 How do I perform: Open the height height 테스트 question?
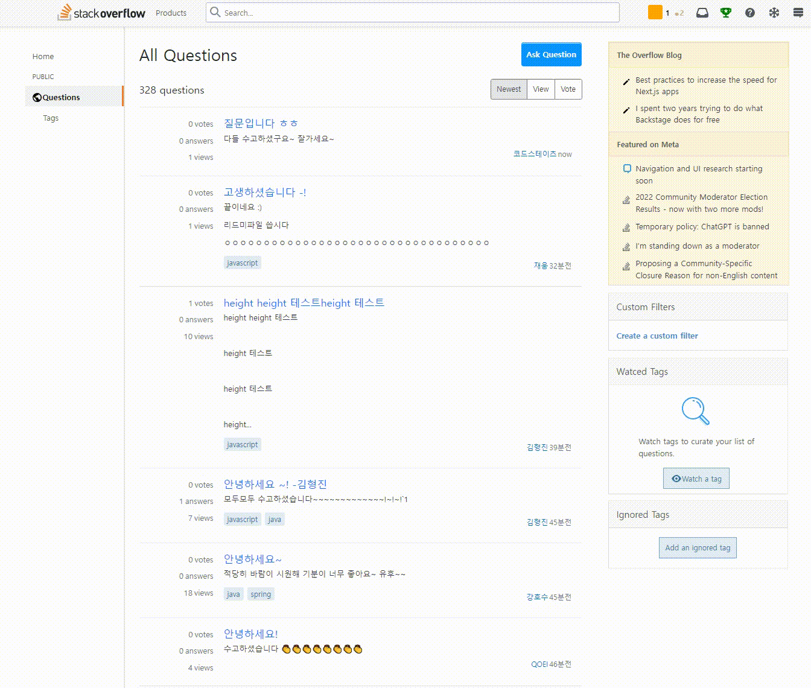coord(304,303)
